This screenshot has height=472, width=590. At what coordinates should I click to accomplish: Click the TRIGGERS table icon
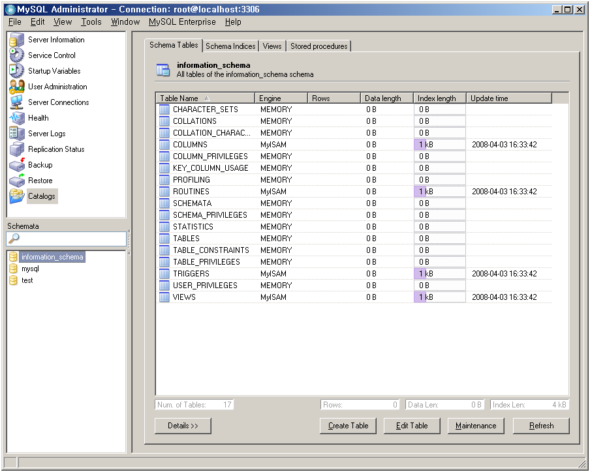point(164,274)
